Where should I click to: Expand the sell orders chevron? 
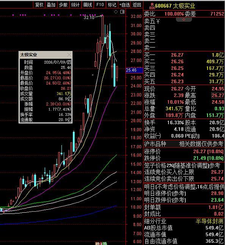coord(184,19)
